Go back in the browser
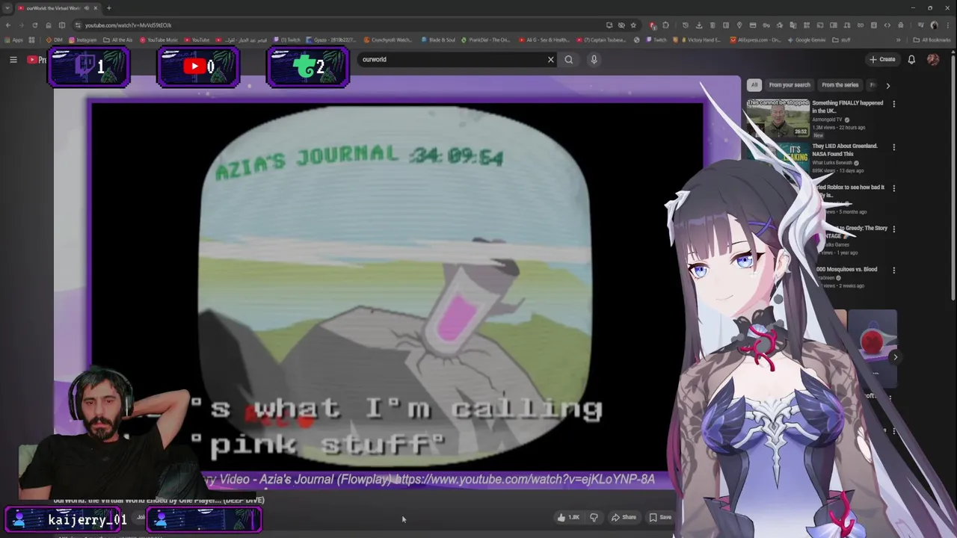 point(8,25)
